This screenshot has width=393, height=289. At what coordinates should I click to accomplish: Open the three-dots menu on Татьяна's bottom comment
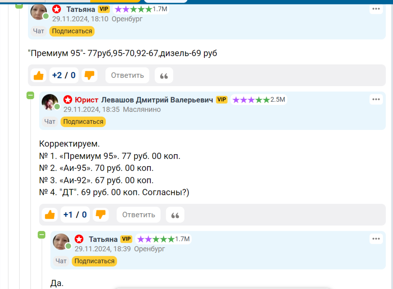(376, 238)
